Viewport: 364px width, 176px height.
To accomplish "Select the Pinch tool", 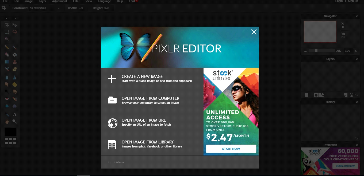I will pyautogui.click(x=15, y=106).
